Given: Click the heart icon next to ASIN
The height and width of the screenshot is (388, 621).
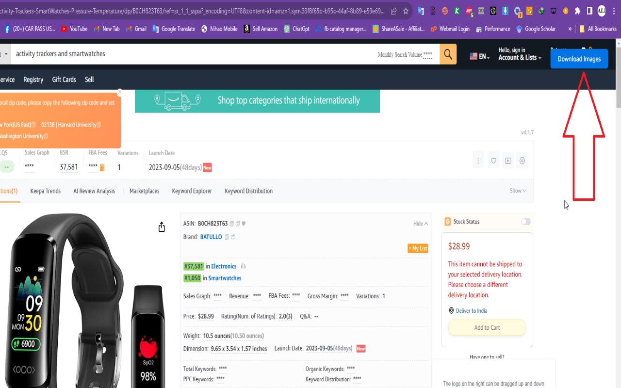Looking at the screenshot, I should (244, 224).
